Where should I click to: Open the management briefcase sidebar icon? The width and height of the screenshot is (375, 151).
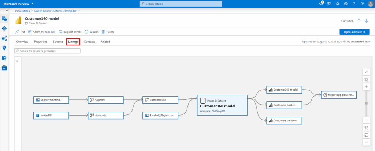[x=4, y=68]
